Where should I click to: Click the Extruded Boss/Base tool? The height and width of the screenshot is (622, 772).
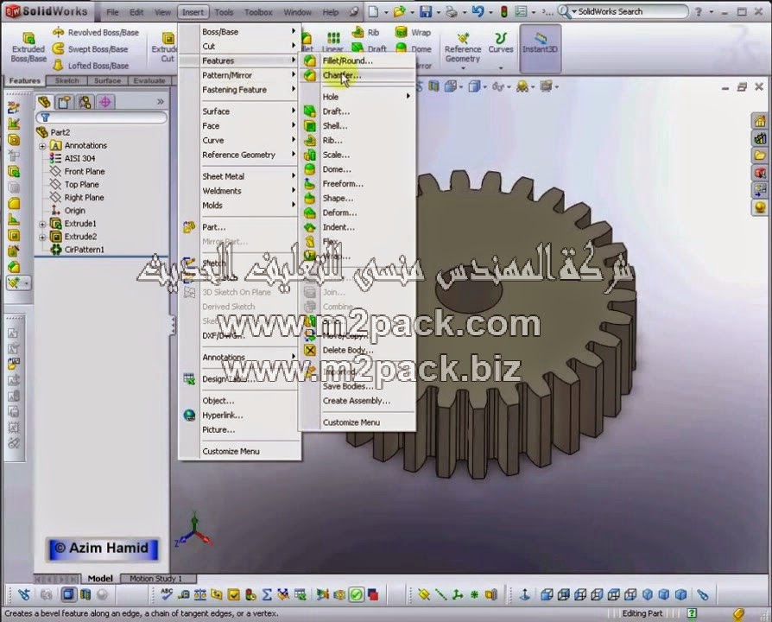coord(28,47)
